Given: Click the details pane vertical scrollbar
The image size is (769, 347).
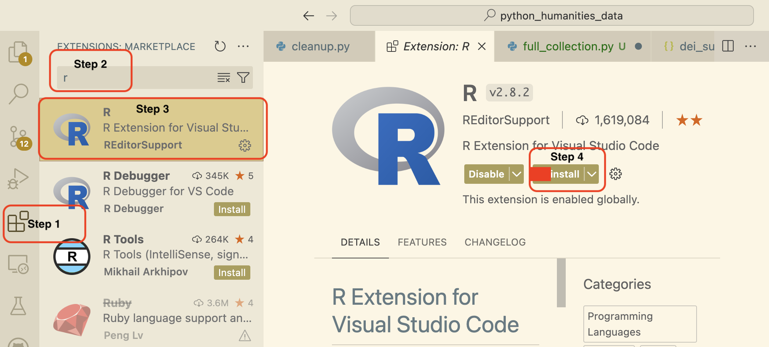Looking at the screenshot, I should point(561,283).
